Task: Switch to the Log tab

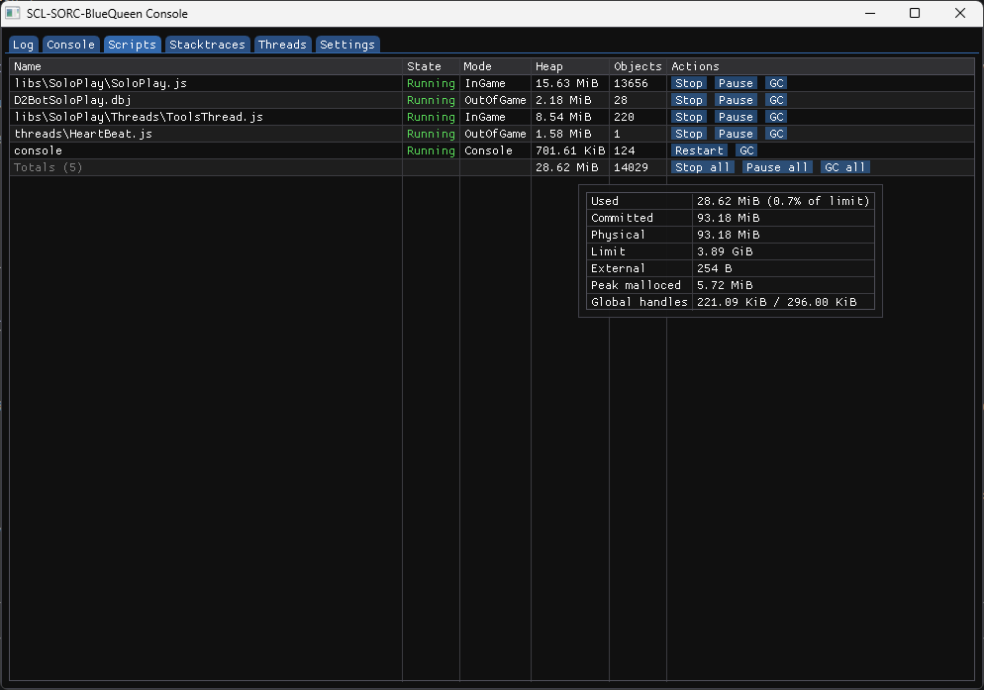Action: coord(23,45)
